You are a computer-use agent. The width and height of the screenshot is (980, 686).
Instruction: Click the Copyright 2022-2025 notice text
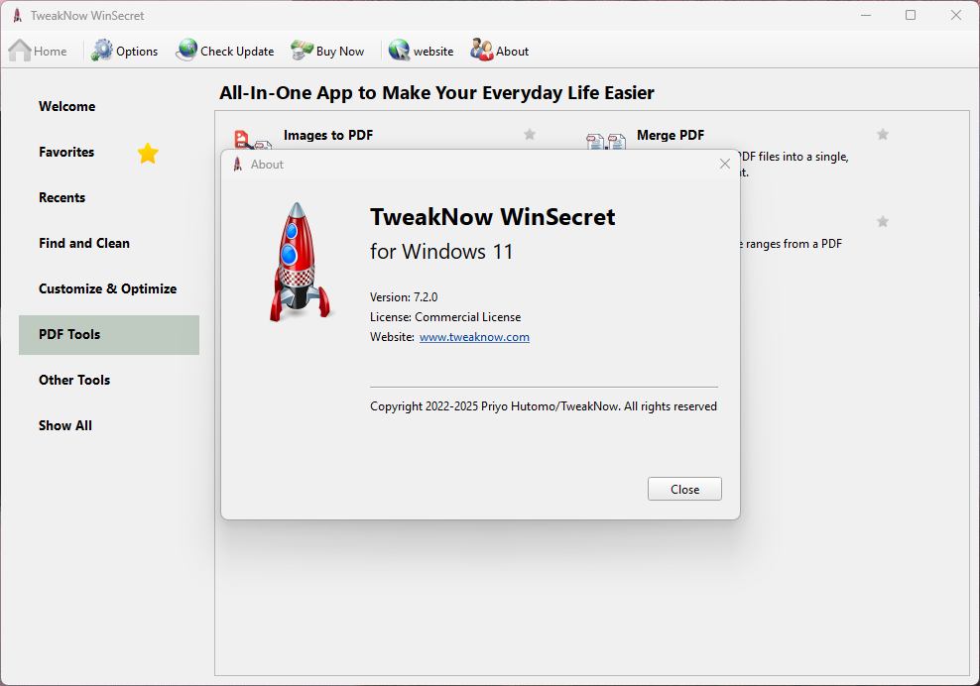544,406
